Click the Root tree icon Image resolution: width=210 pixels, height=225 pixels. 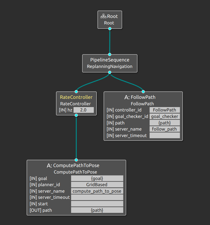tap(103, 16)
